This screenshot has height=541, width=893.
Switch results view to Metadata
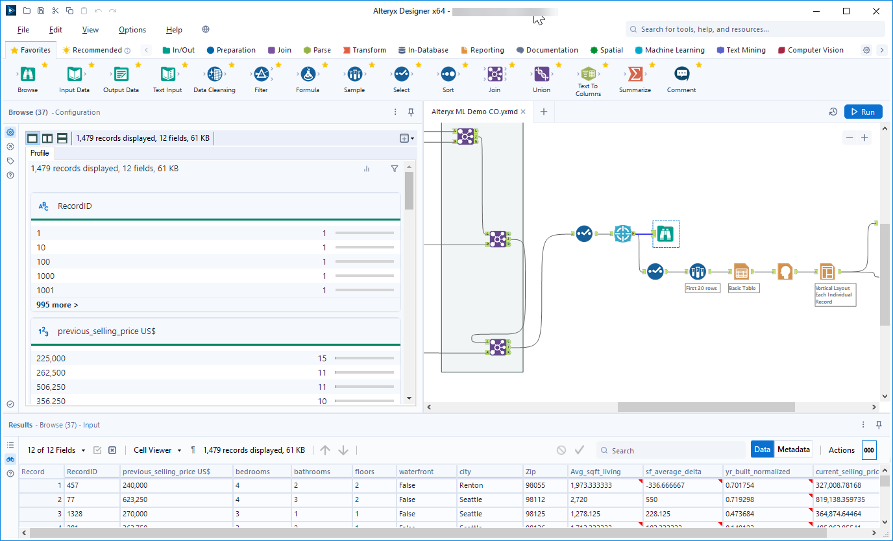[x=793, y=450]
